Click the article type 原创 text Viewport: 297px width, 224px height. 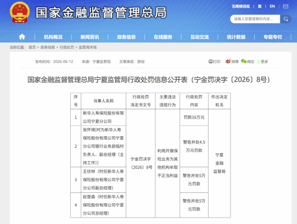pyautogui.click(x=141, y=62)
